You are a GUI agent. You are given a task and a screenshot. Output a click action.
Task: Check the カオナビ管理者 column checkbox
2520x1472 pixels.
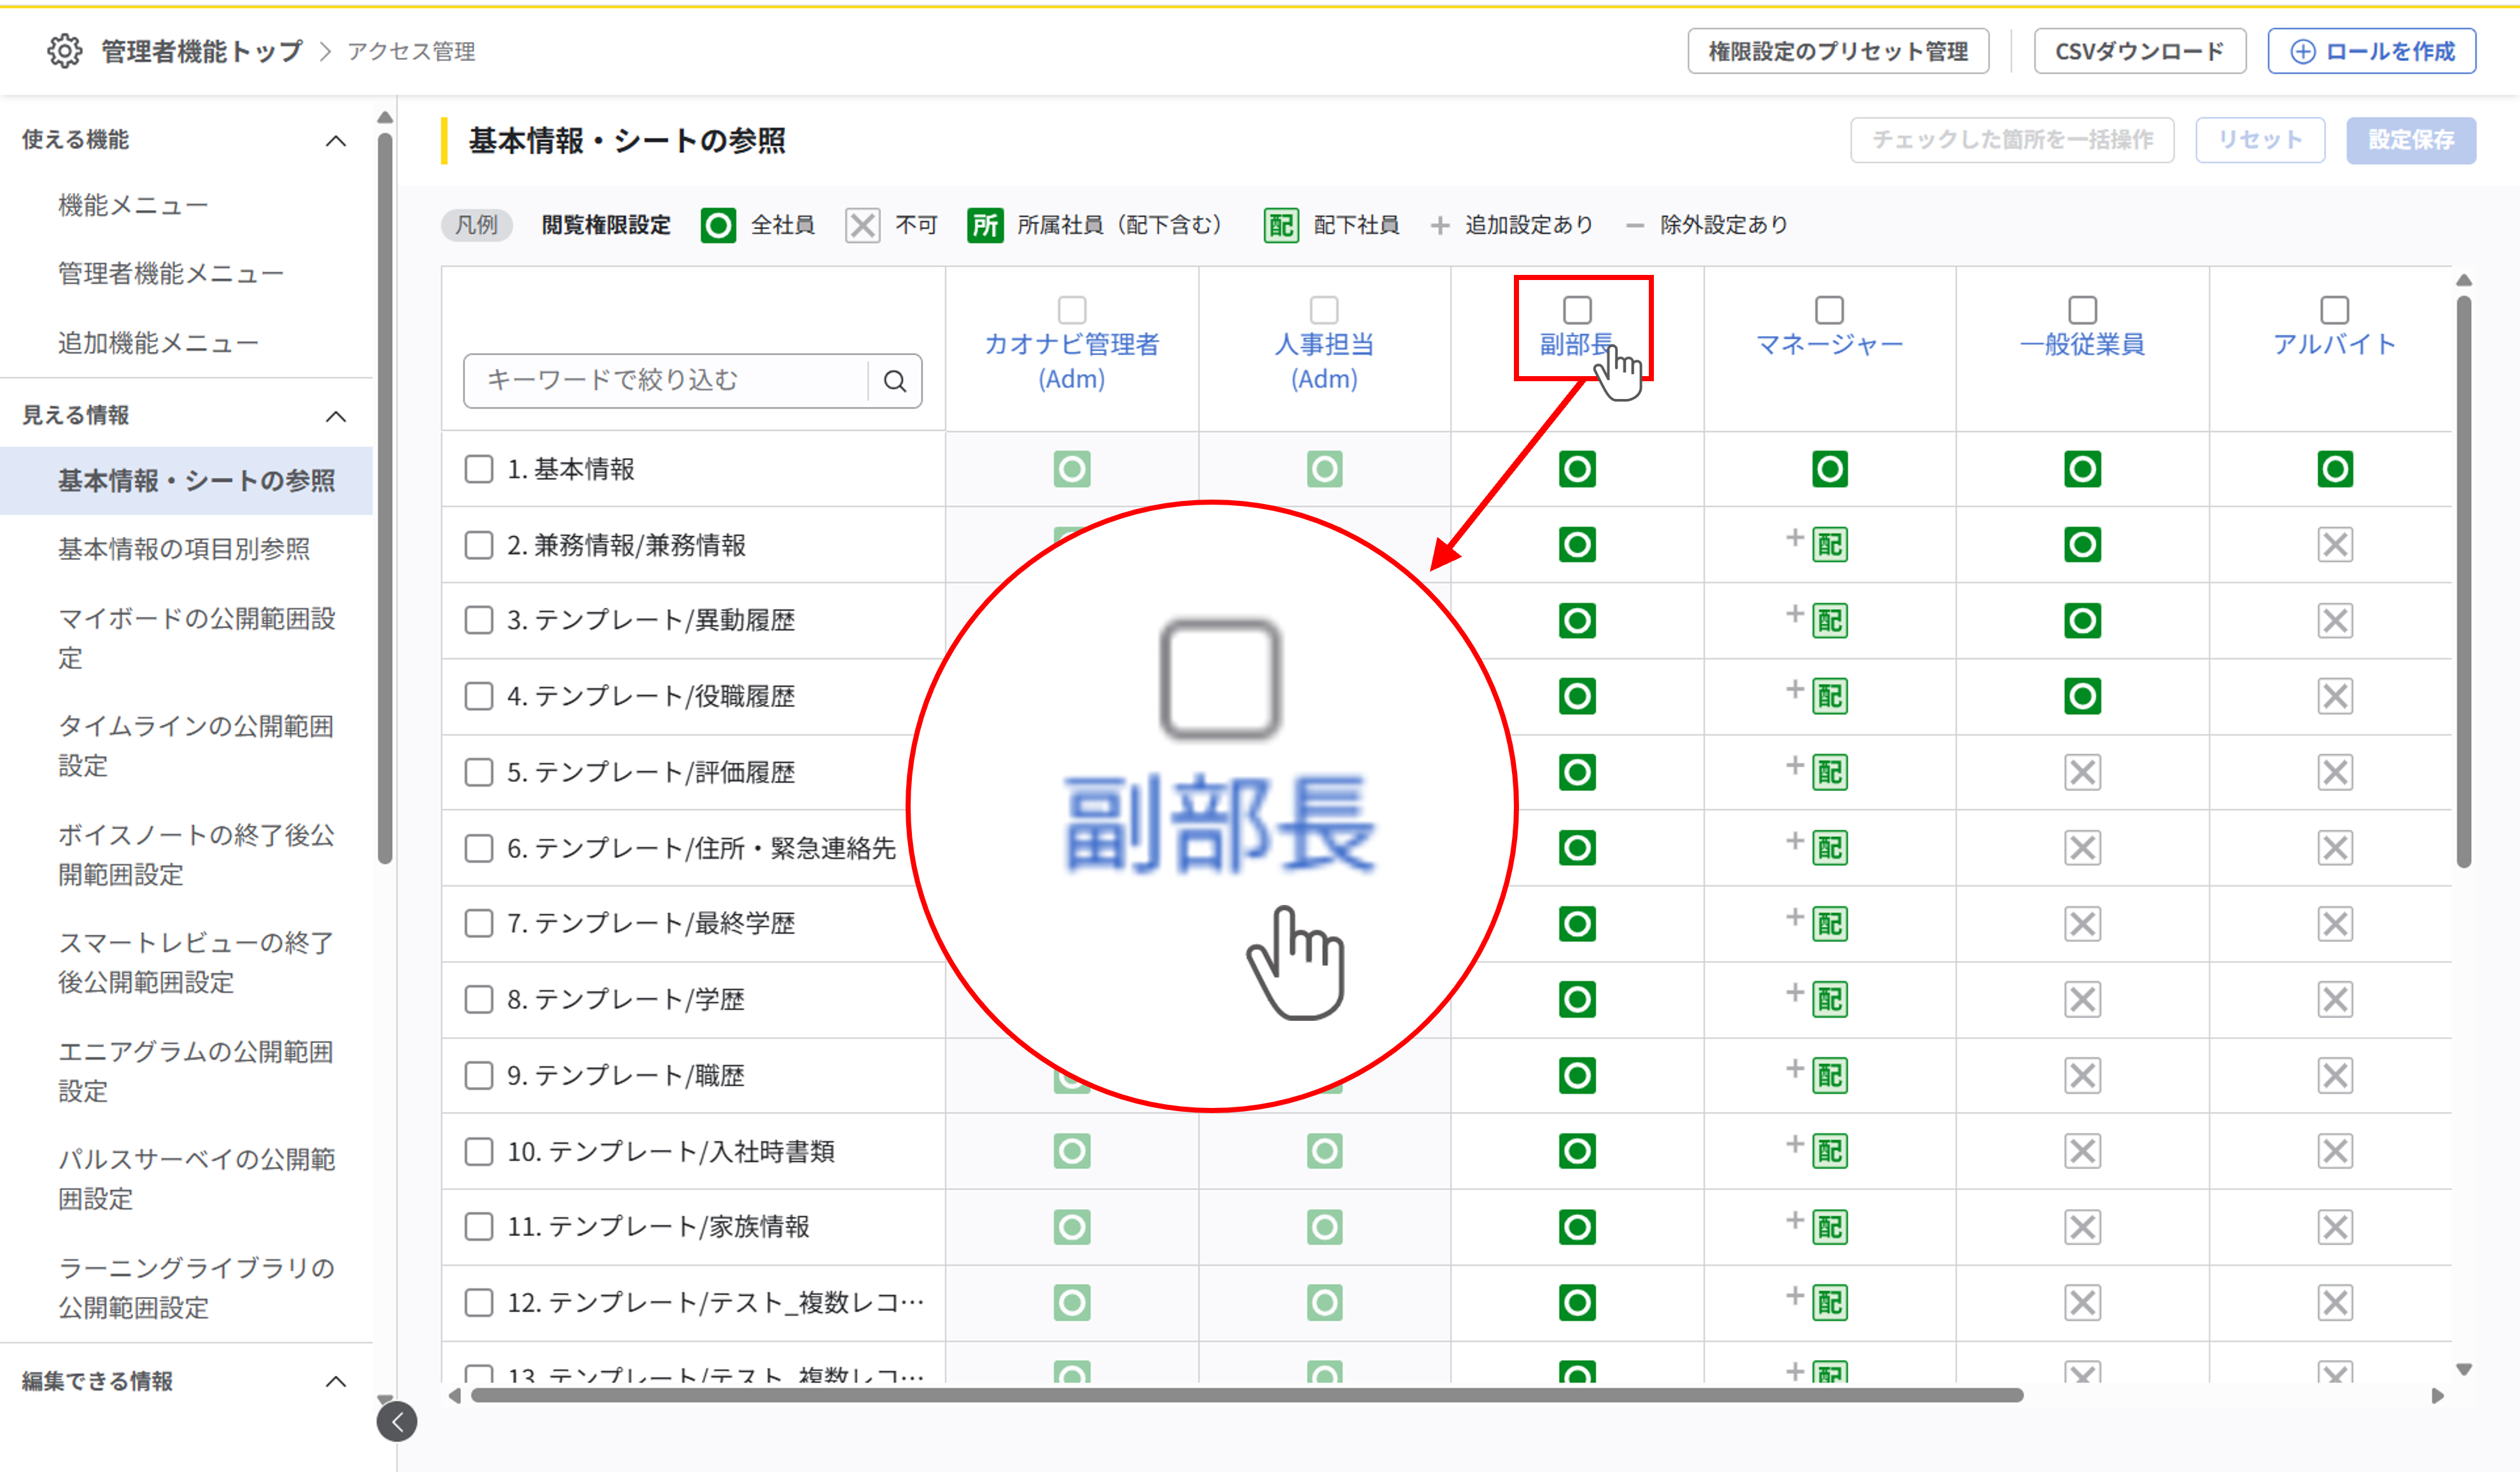[x=1072, y=310]
